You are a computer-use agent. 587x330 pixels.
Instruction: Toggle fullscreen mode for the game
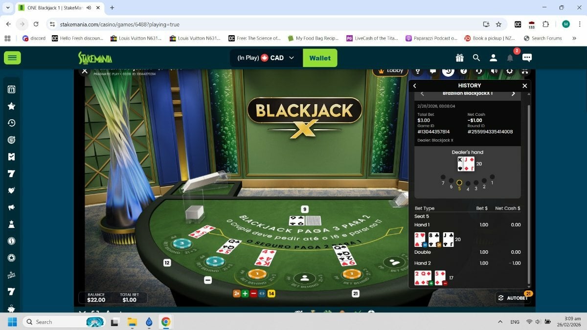point(524,71)
